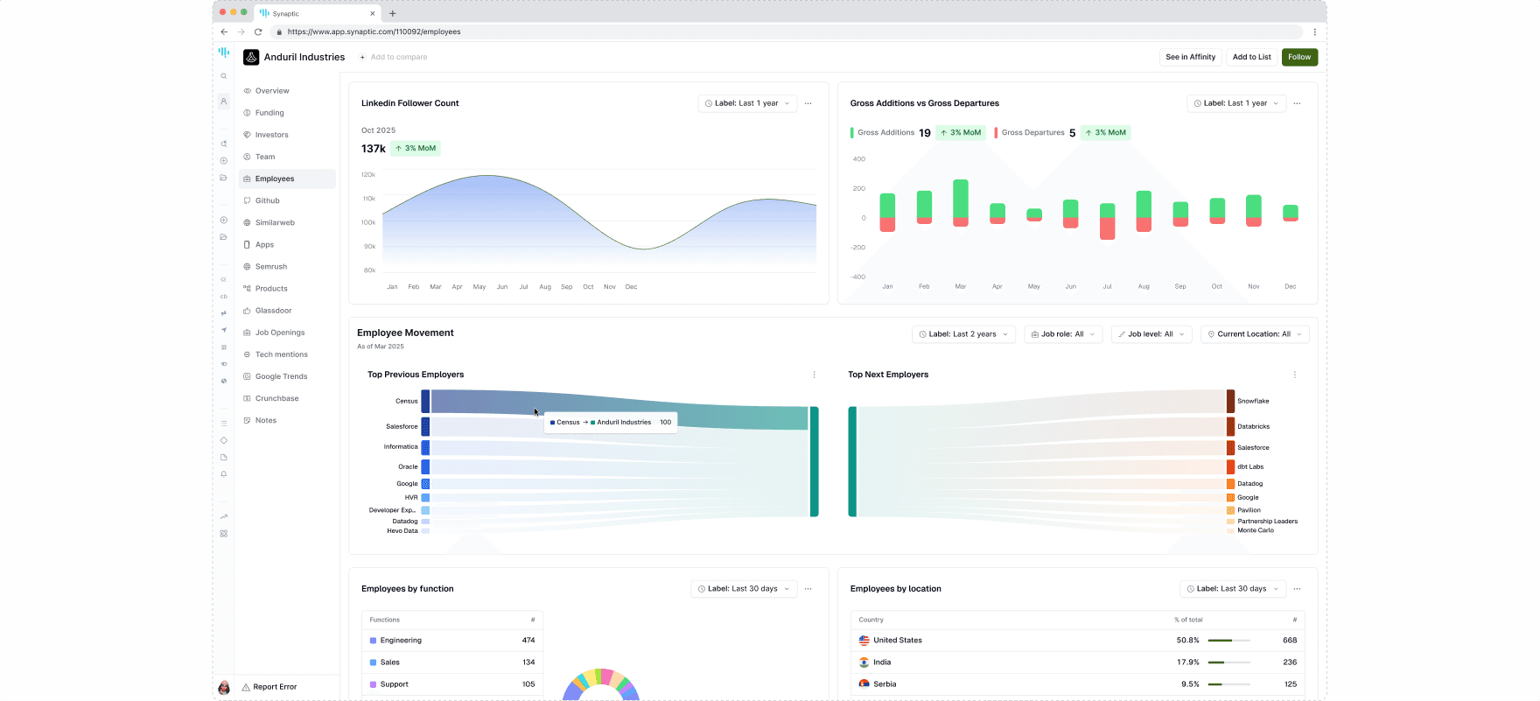Open the Similarweb section
This screenshot has width=1540, height=701.
(x=287, y=222)
